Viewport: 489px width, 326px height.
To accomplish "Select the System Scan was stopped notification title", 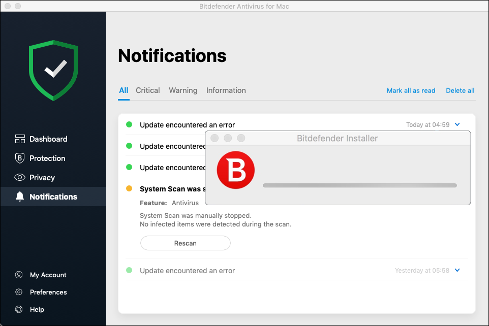I will pos(173,189).
